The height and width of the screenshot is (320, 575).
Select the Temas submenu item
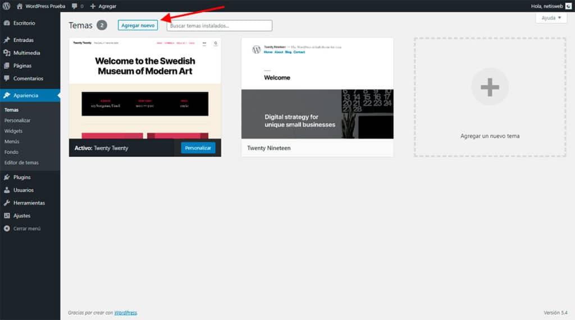[11, 110]
